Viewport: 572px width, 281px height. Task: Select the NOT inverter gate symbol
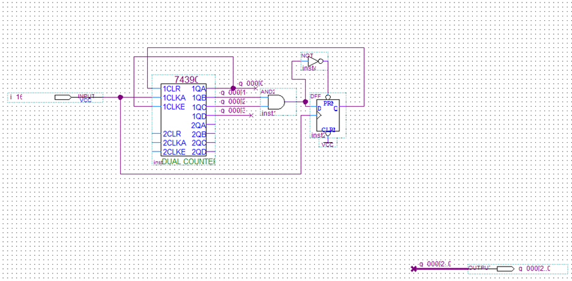tap(315, 61)
